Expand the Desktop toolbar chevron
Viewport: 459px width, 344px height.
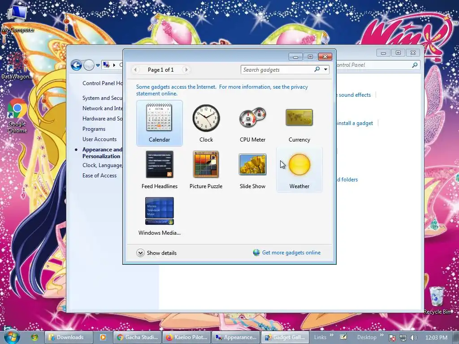tap(382, 335)
